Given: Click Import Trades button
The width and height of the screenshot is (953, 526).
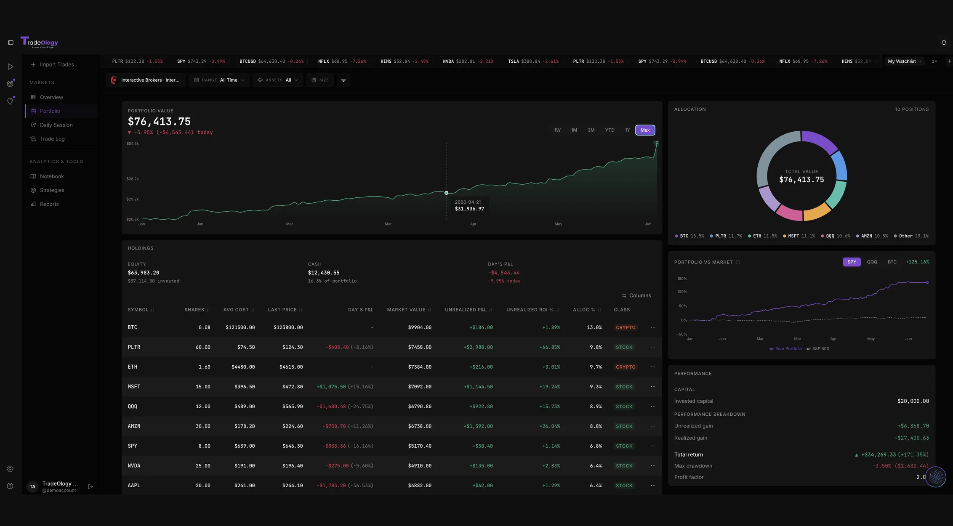Looking at the screenshot, I should (x=52, y=64).
